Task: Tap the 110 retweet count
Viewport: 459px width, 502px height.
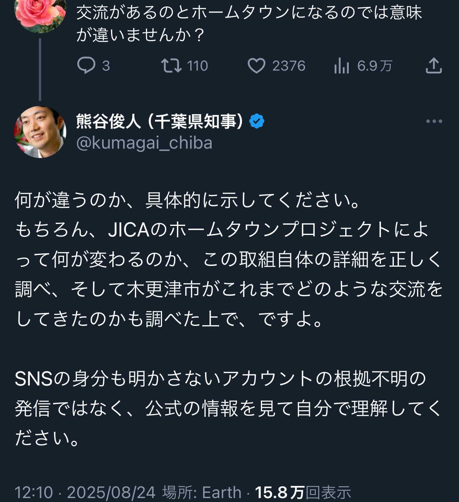Action: [x=197, y=65]
